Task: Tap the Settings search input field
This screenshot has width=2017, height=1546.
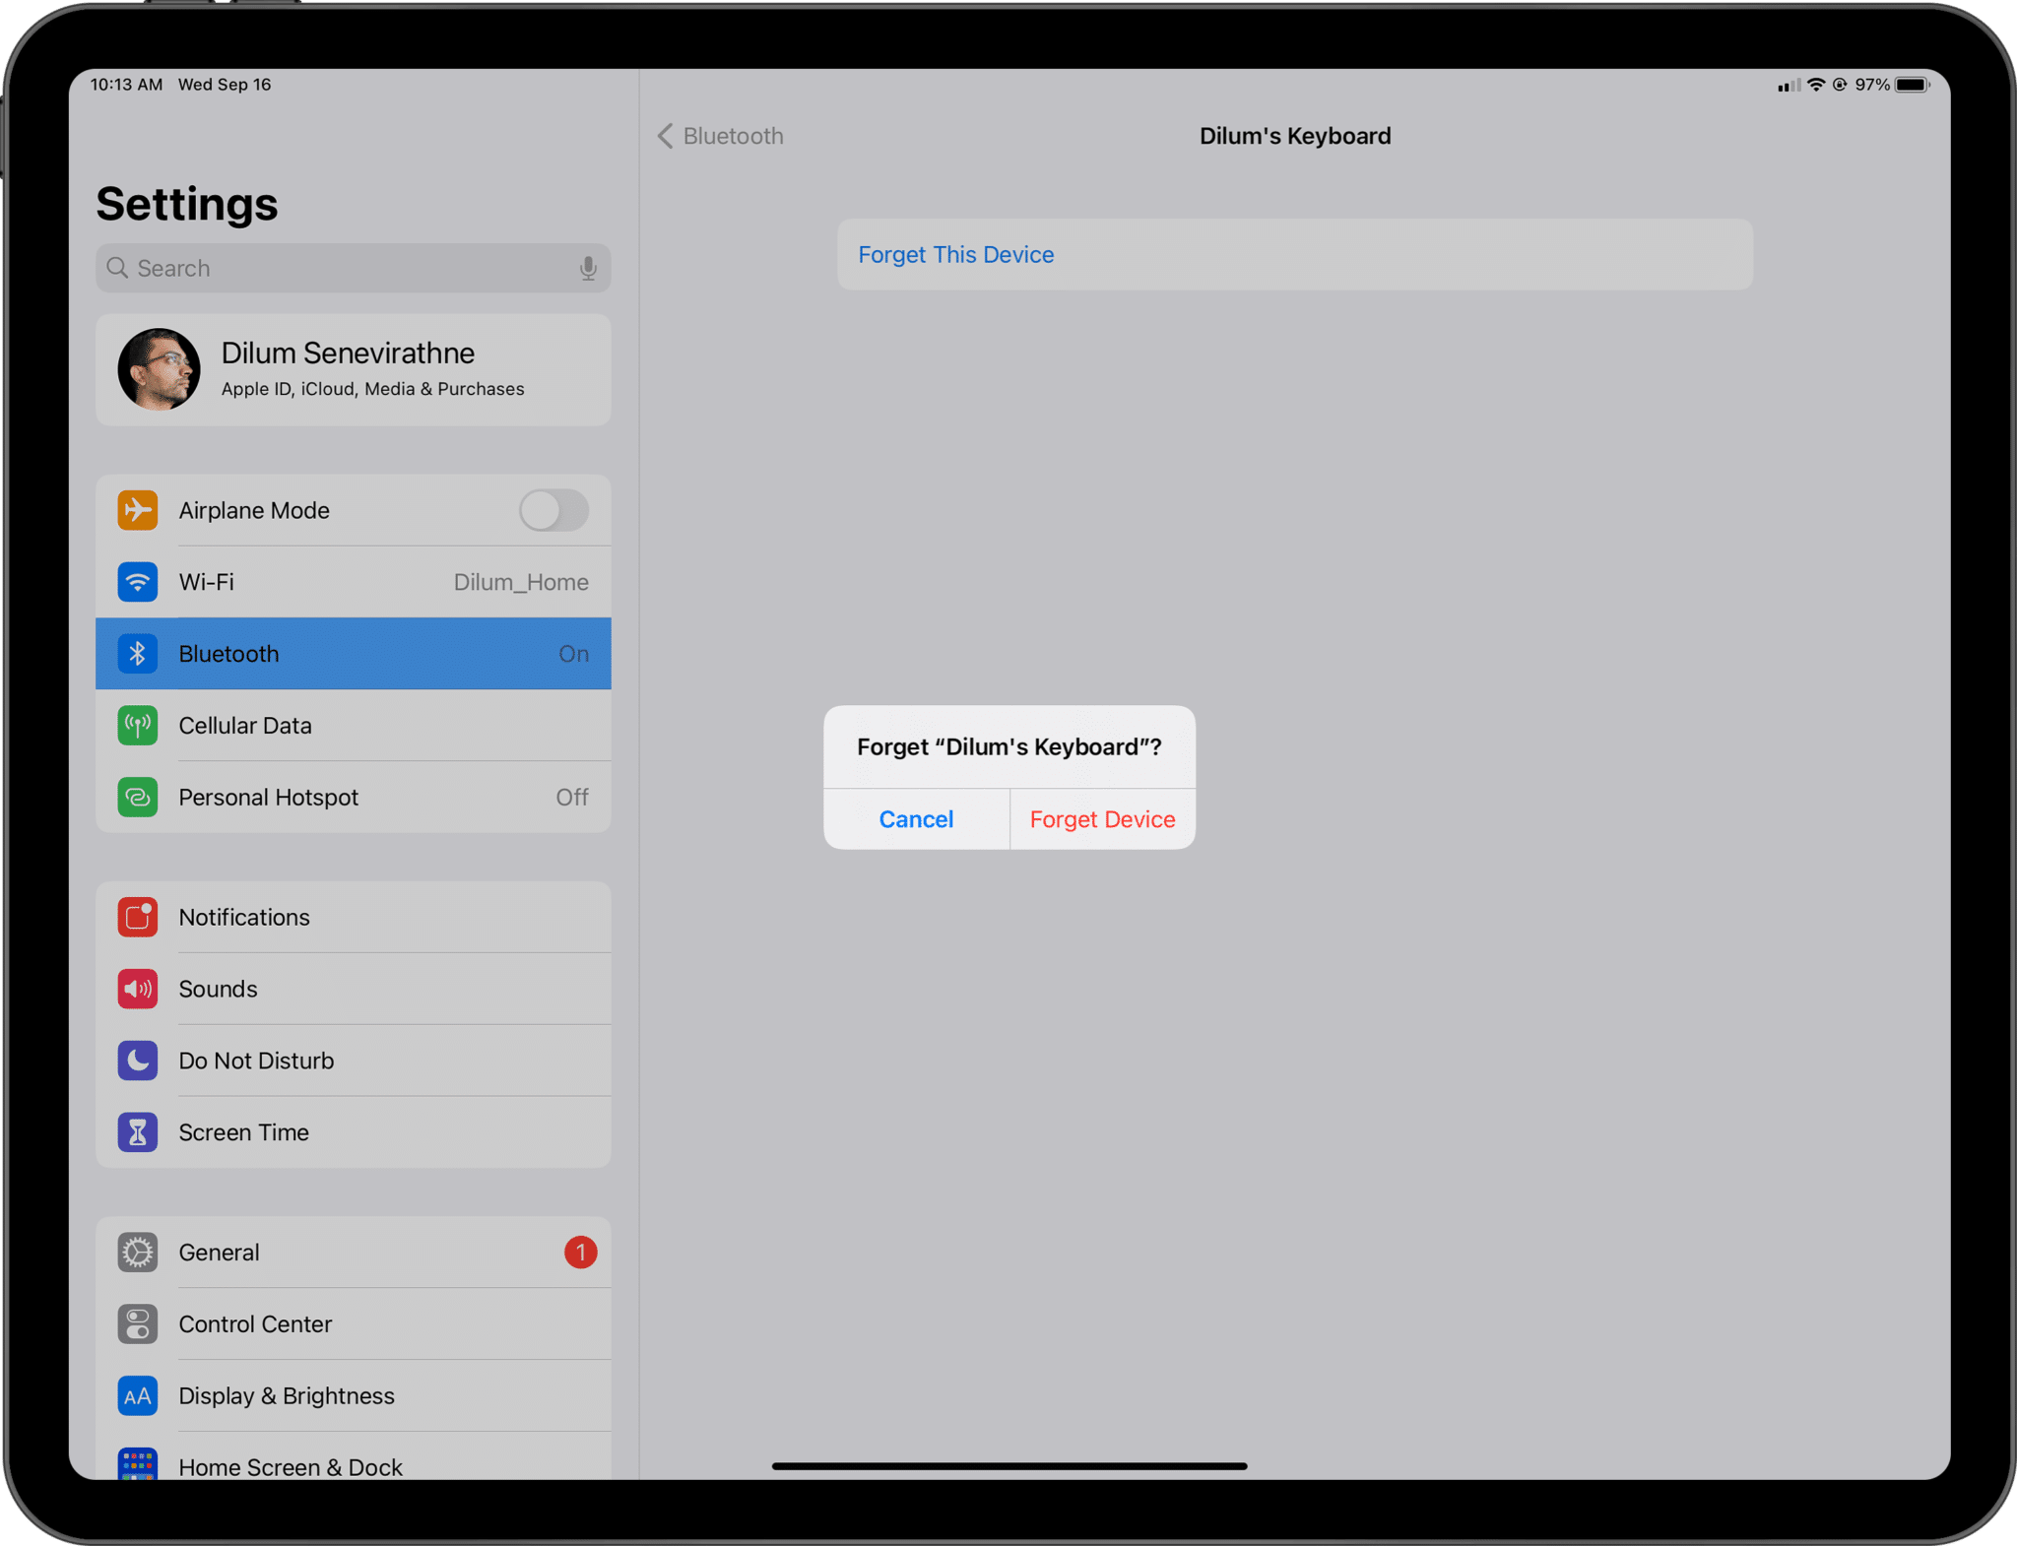Action: point(350,266)
